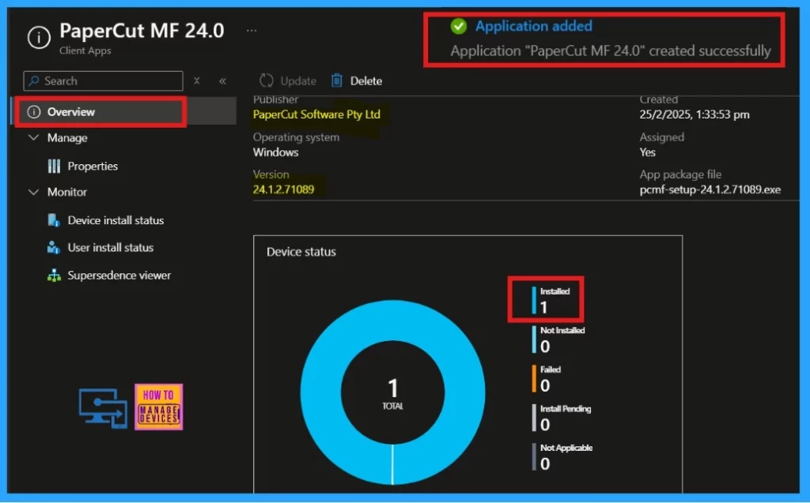The image size is (810, 503).
Task: Click the Install Pending grey legend bar
Action: pyautogui.click(x=534, y=418)
